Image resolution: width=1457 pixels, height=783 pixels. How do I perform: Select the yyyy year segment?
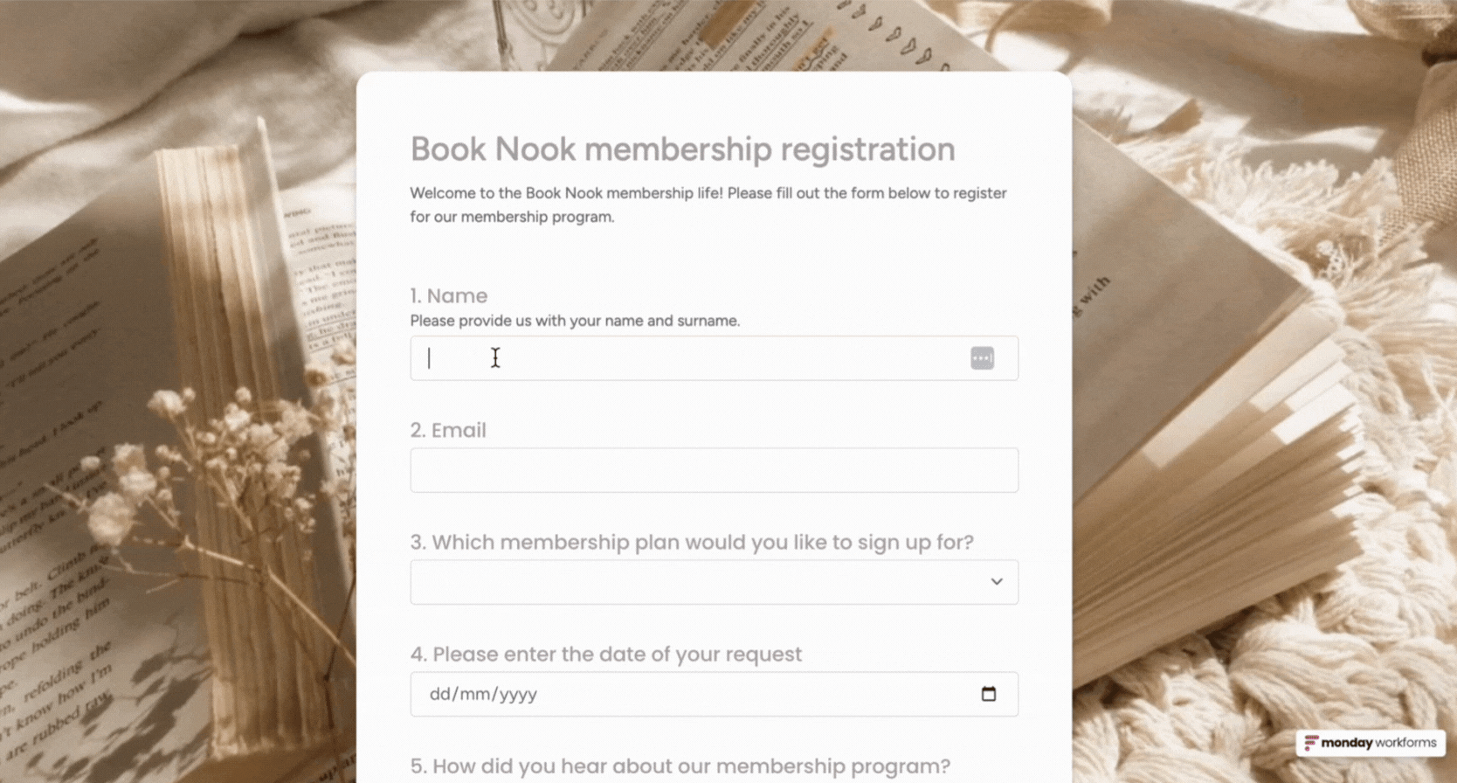click(x=516, y=694)
